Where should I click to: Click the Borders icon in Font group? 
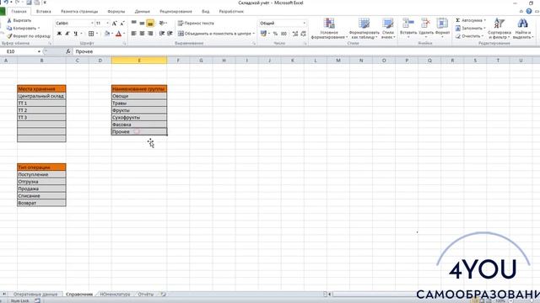click(91, 34)
